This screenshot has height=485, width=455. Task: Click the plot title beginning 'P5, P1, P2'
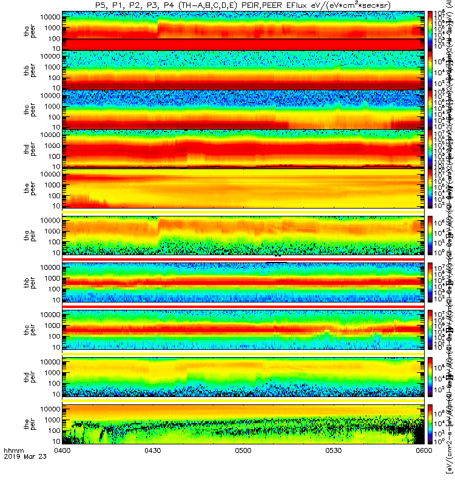pyautogui.click(x=243, y=5)
